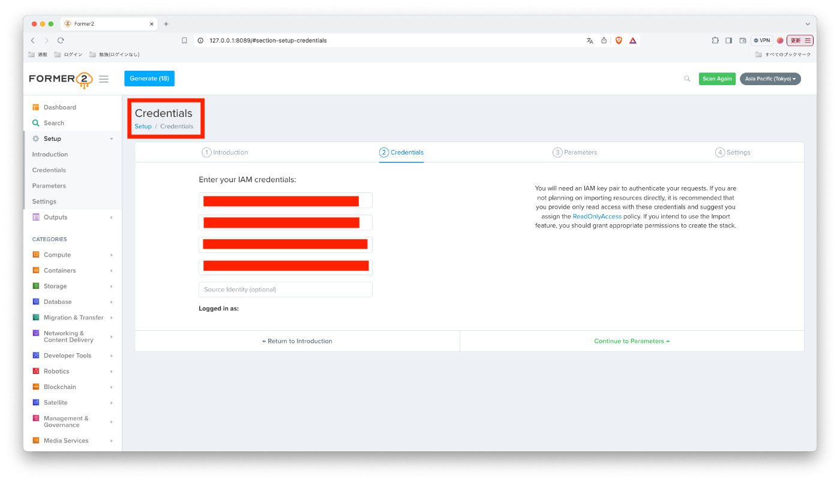Open a new browser tab with plus
The image size is (840, 482).
[x=166, y=24]
